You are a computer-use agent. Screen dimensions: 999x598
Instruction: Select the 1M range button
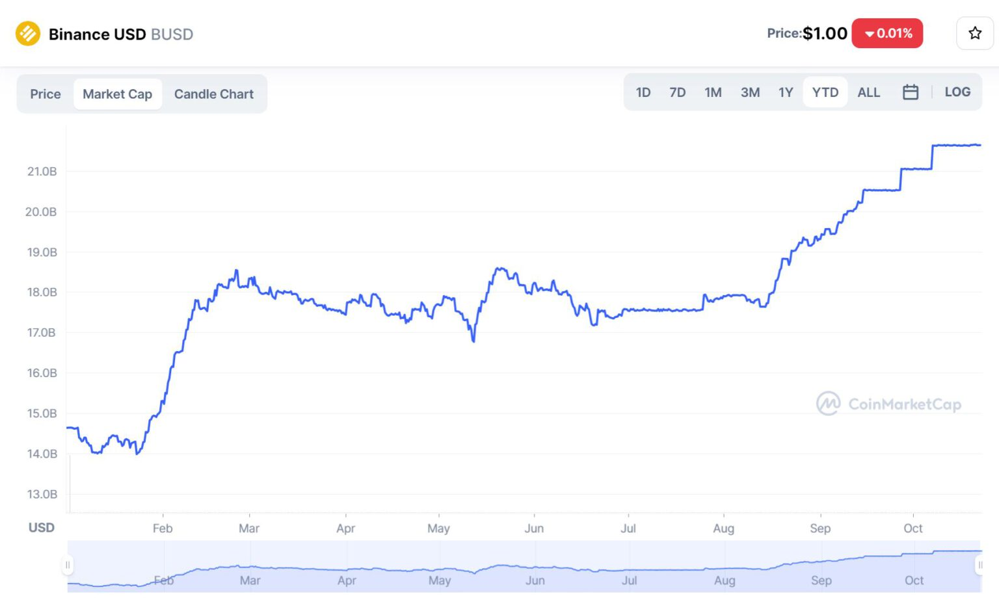(713, 92)
